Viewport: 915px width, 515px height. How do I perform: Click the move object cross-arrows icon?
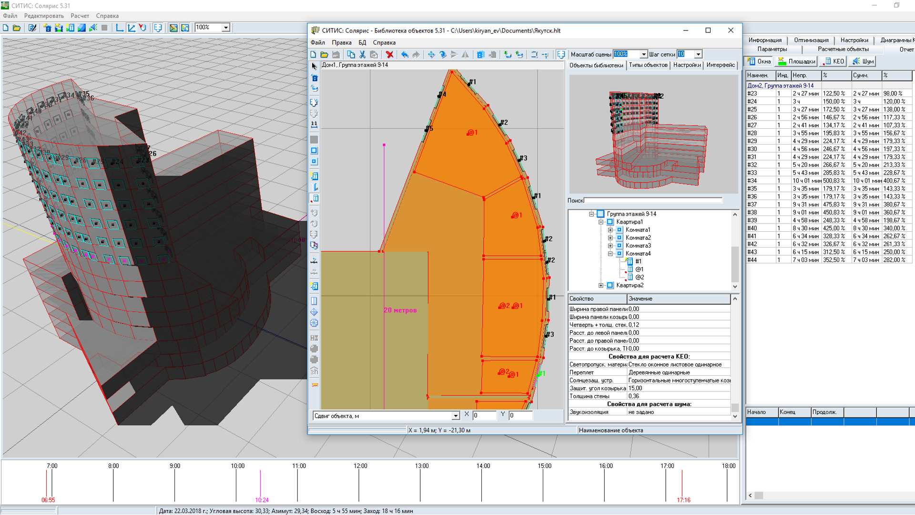coord(431,54)
